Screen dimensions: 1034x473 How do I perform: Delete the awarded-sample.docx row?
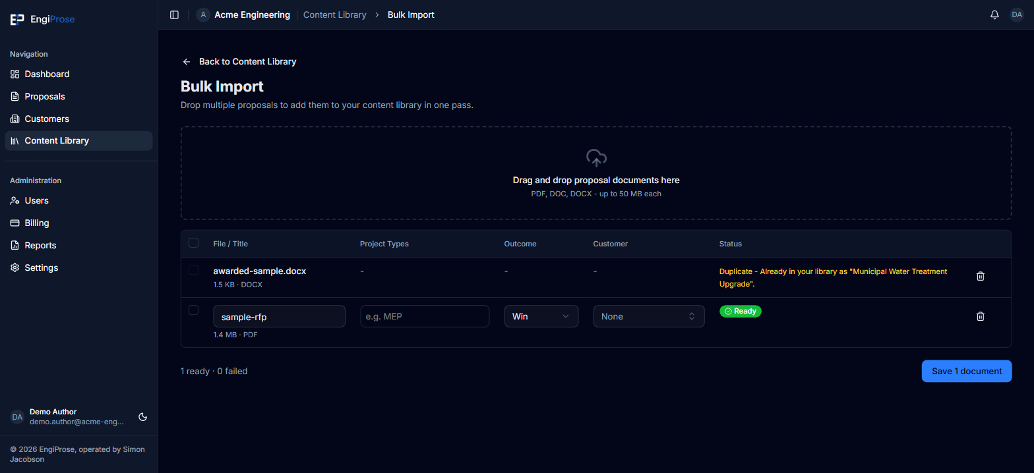(980, 276)
